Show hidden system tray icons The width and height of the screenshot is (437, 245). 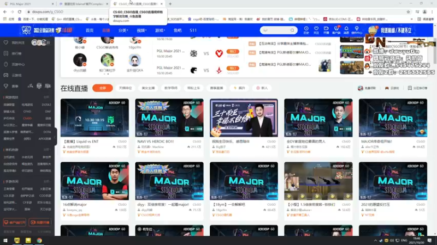tap(375, 240)
